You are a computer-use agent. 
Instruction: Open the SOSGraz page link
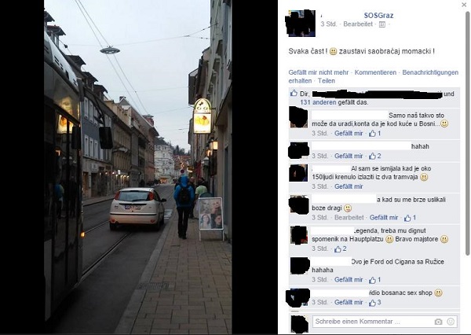click(x=378, y=16)
